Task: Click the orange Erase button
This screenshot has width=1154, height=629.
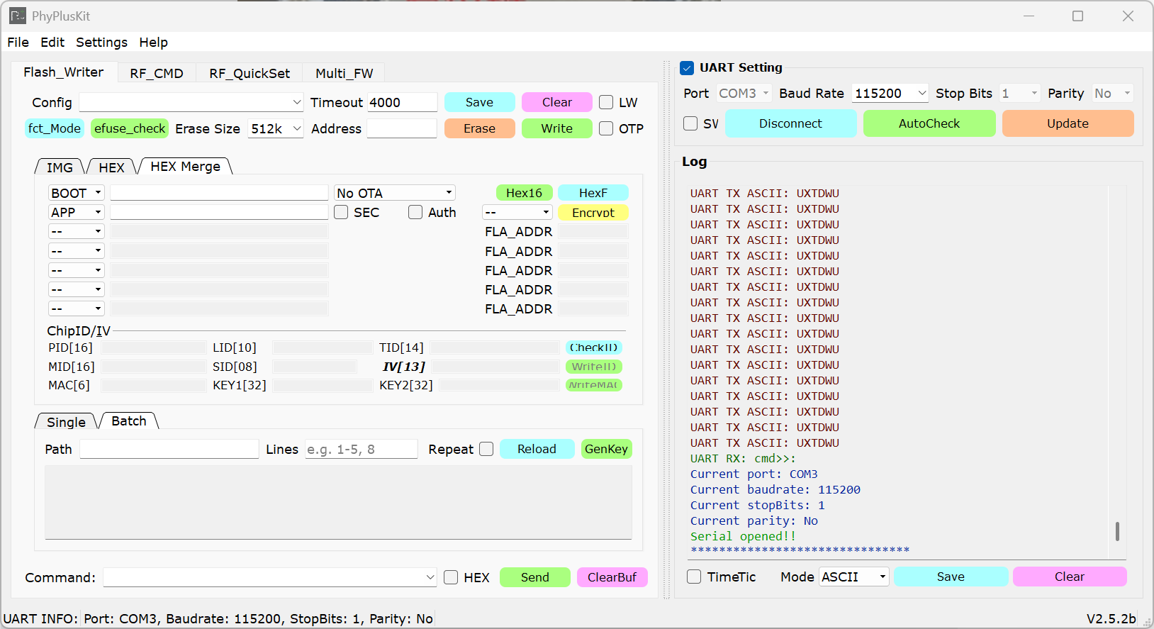Action: click(479, 128)
